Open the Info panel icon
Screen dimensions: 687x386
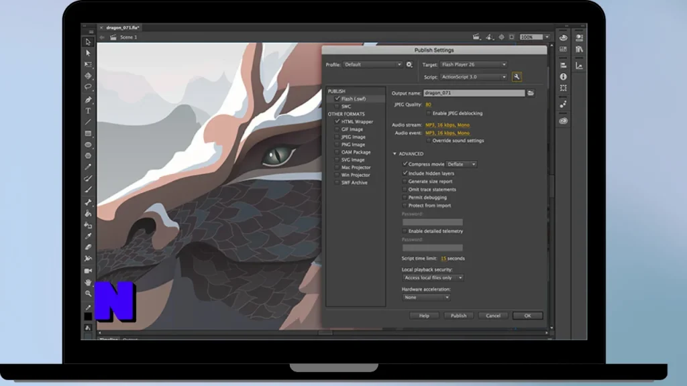(563, 76)
